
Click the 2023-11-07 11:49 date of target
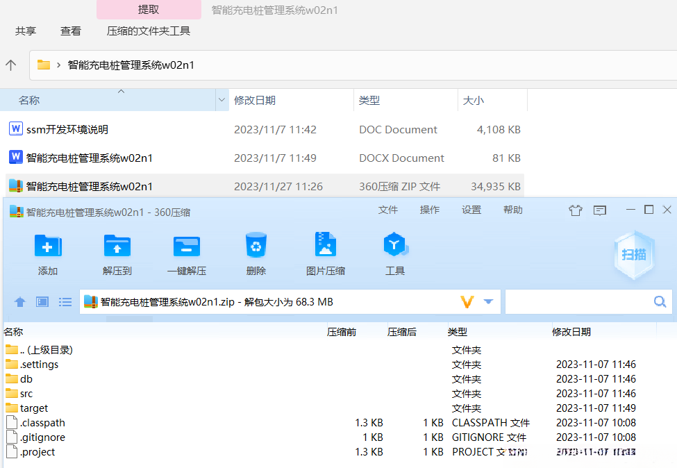point(596,408)
